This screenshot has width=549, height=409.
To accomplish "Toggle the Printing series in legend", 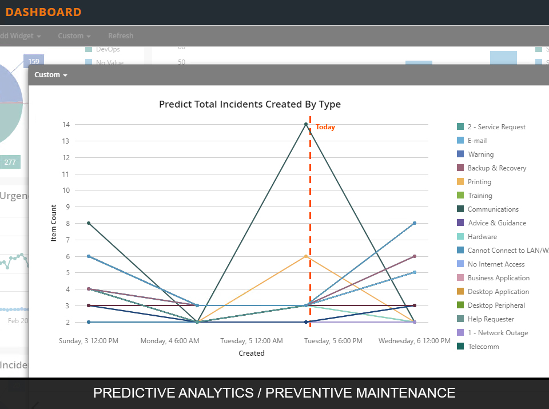I will click(479, 182).
